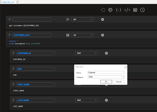Click the LAST_NAME value text below its field

[x=18, y=106]
